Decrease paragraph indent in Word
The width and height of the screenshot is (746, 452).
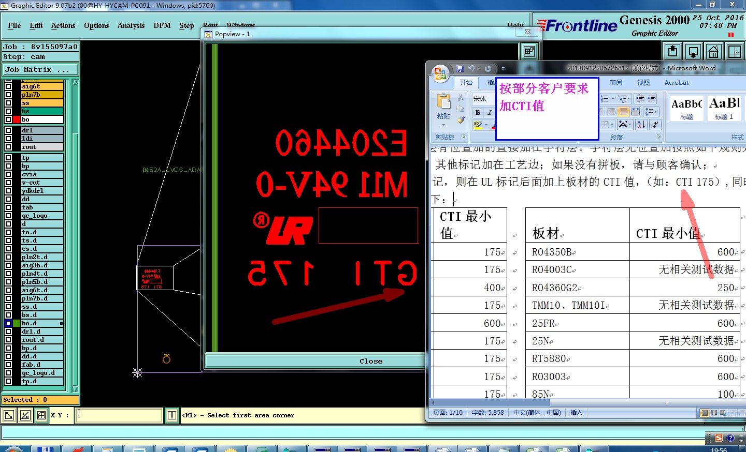640,98
